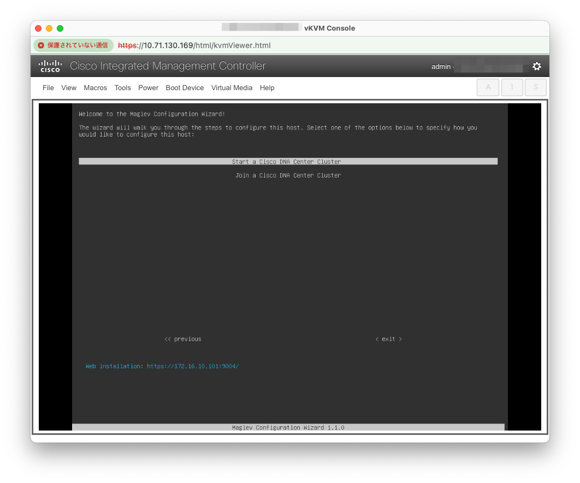The width and height of the screenshot is (580, 483).
Task: Toggle the 1 num lock indicator button
Action: click(x=512, y=87)
